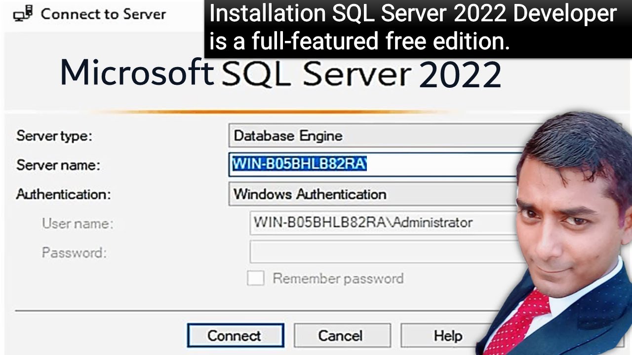The width and height of the screenshot is (632, 355).
Task: Click the Server type label
Action: pyautogui.click(x=54, y=136)
